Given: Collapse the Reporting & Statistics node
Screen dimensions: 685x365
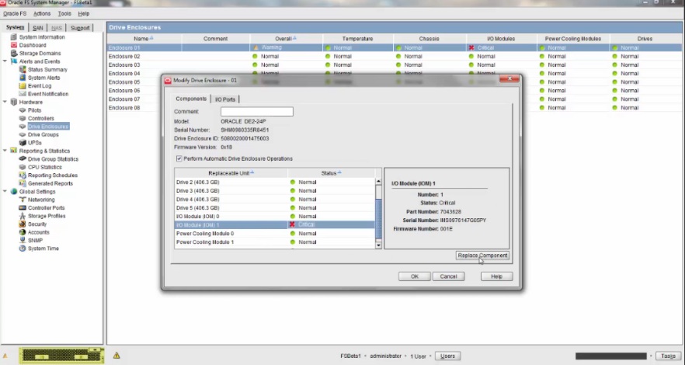Looking at the screenshot, I should (x=5, y=151).
